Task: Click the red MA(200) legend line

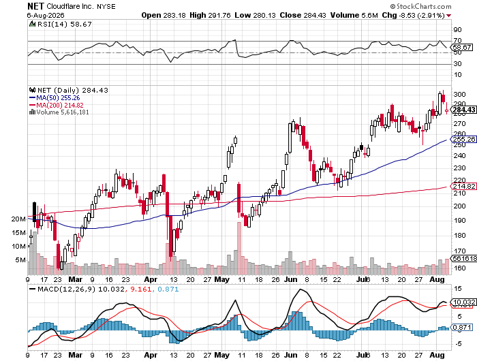Action: [x=32, y=105]
